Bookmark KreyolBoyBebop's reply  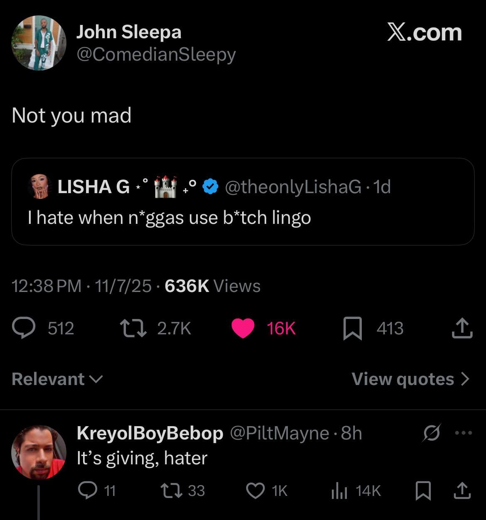(422, 491)
